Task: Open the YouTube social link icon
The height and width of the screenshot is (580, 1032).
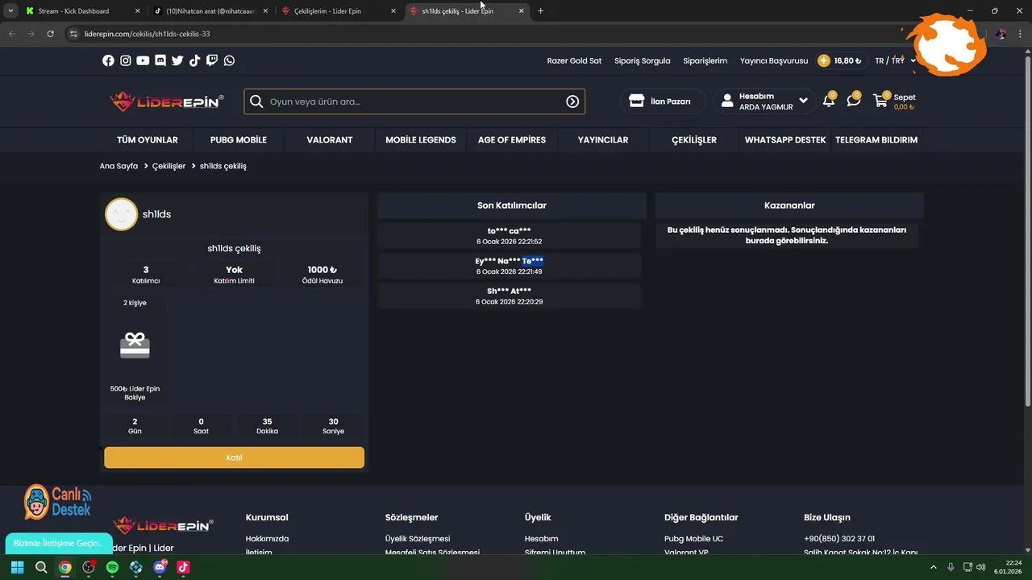Action: click(143, 60)
